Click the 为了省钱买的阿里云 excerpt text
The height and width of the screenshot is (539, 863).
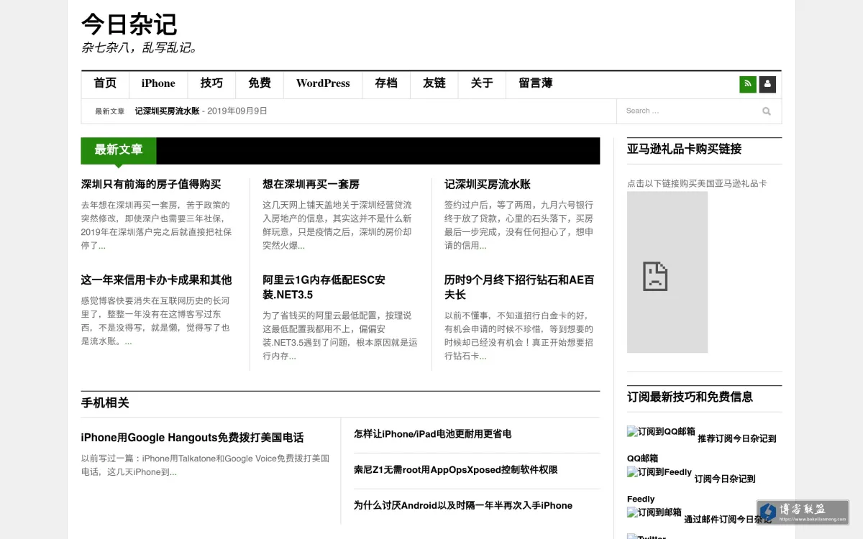coord(340,335)
